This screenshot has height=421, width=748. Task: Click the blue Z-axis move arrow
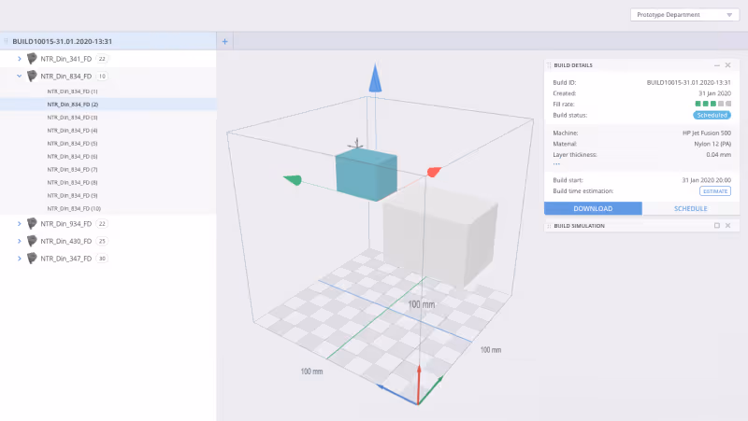click(x=375, y=78)
